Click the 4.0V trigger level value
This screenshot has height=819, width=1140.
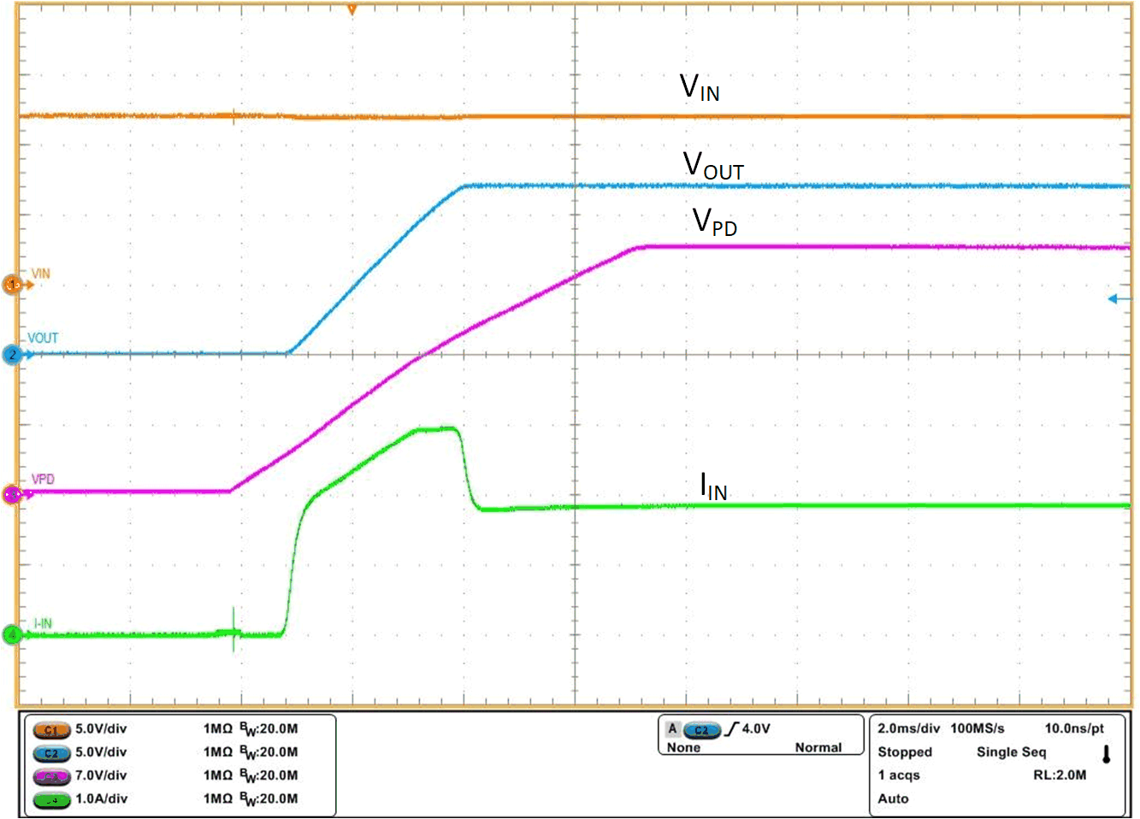pyautogui.click(x=756, y=729)
